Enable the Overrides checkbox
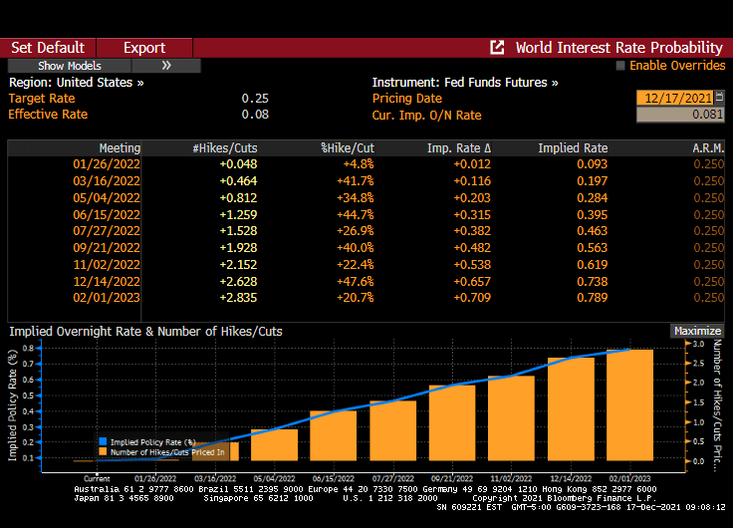 620,66
